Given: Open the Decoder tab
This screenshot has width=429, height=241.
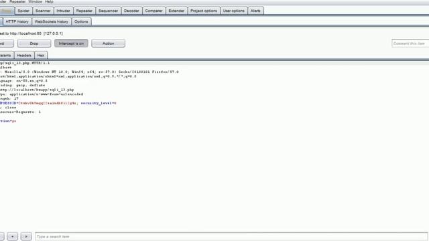Looking at the screenshot, I should tap(131, 11).
